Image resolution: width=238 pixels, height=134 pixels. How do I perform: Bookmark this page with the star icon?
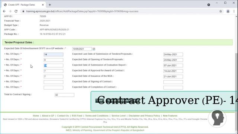pos(221,11)
